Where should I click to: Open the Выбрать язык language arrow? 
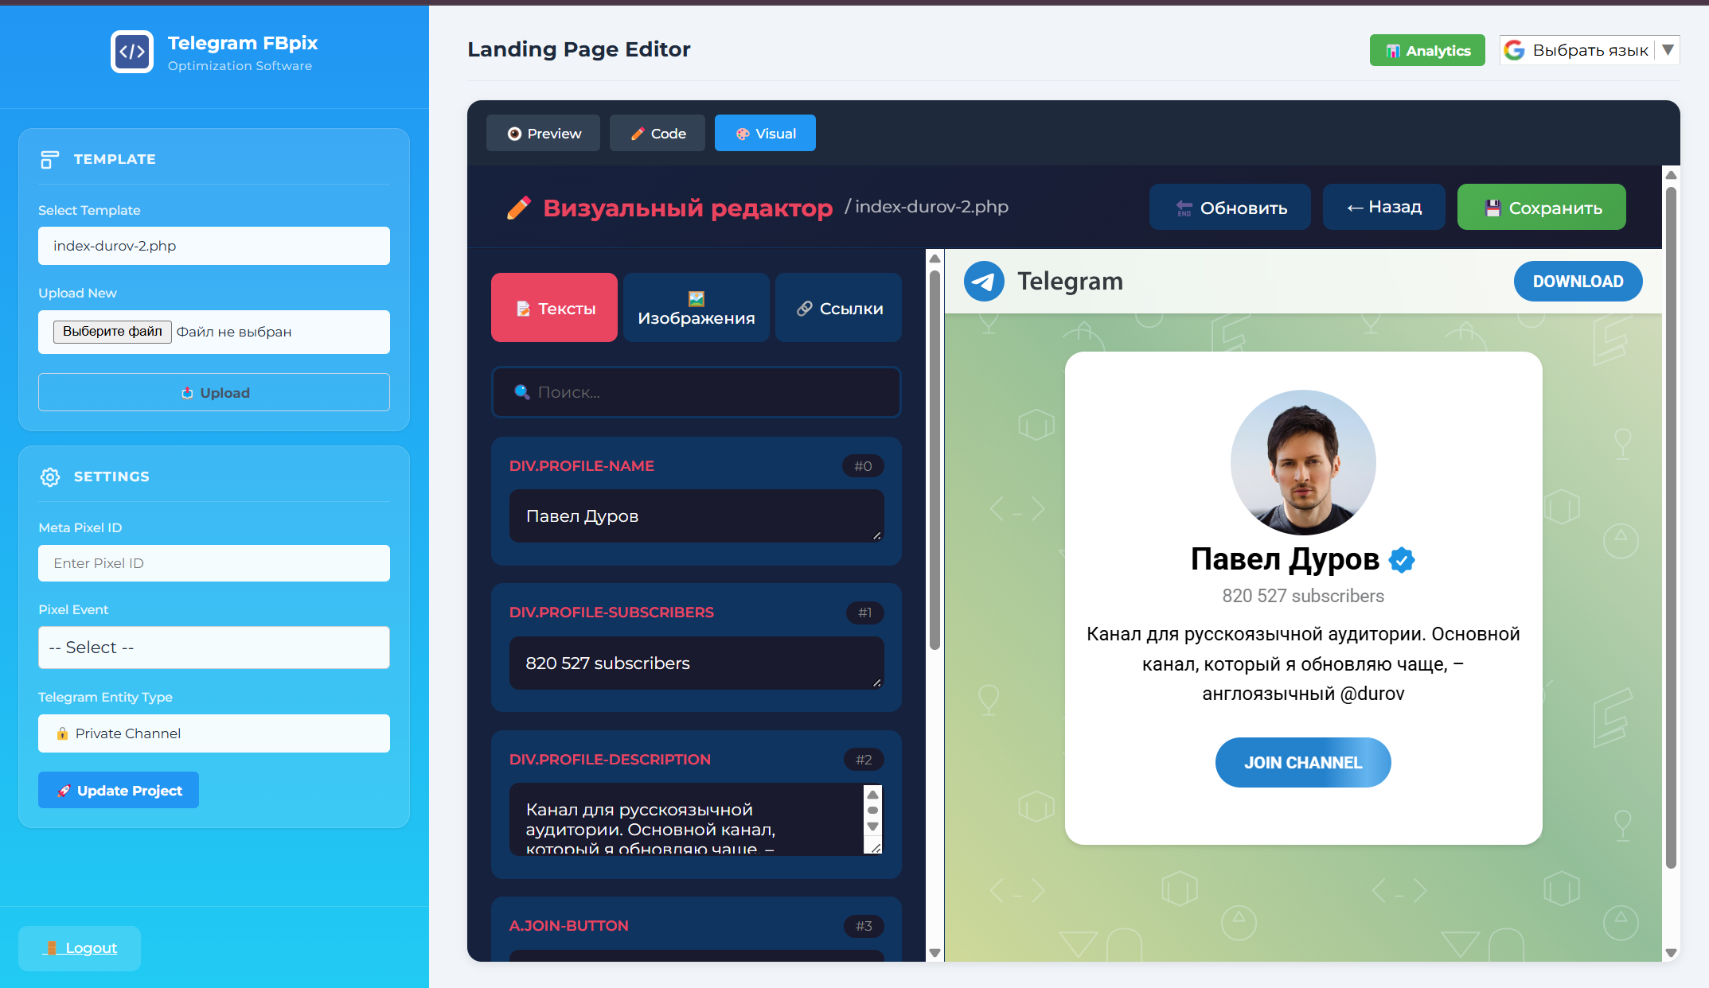tap(1668, 50)
